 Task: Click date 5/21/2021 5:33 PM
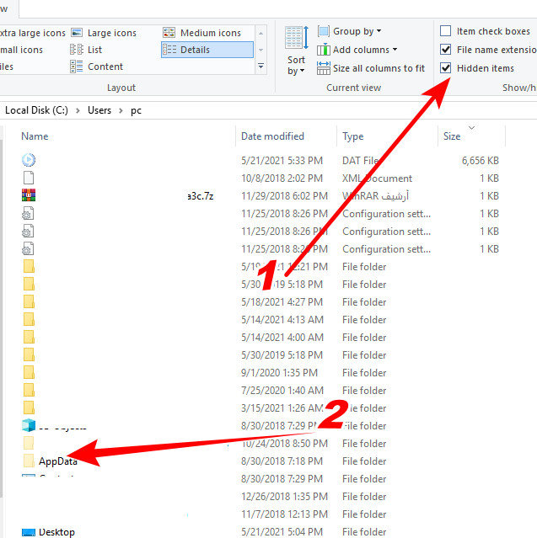(x=282, y=160)
